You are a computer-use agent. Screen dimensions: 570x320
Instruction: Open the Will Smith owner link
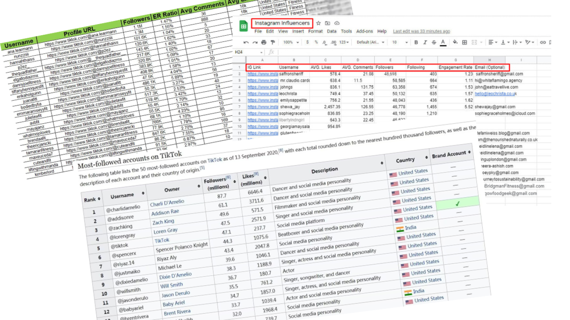171,285
